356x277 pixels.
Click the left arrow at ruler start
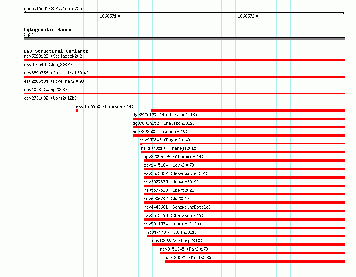25,13
